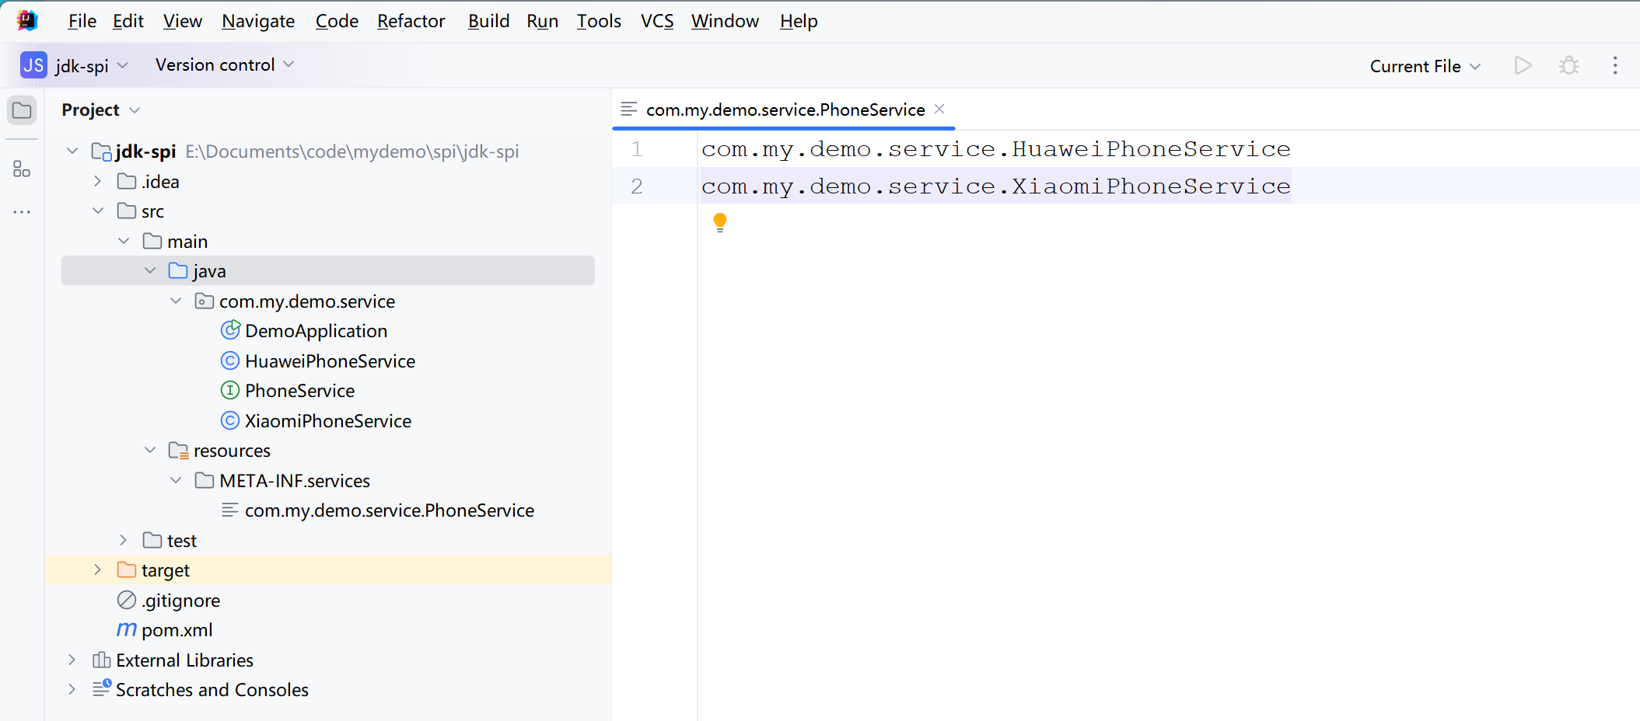Screen dimensions: 1640x721
Task: Close the com.my.demo.service.PhoneService tab
Action: coord(939,109)
